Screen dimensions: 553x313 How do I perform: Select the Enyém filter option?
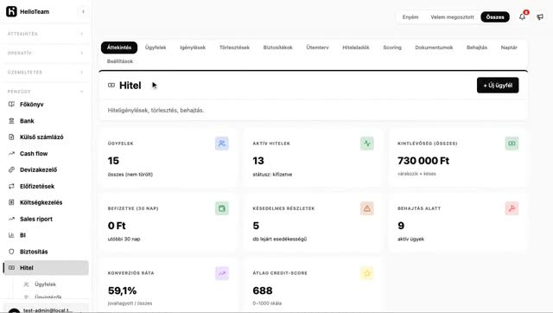(x=410, y=17)
